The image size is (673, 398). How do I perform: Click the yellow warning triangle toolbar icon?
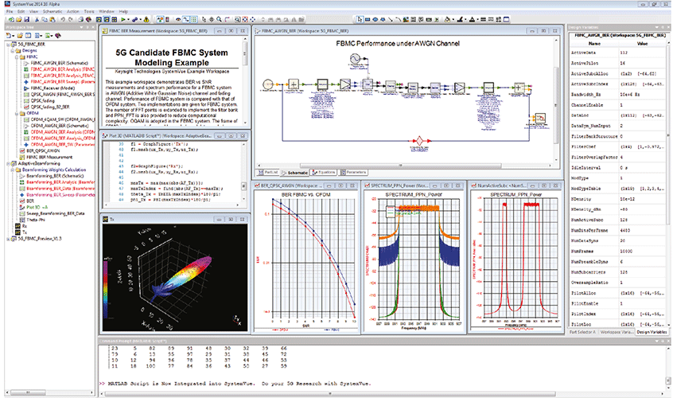[146, 19]
